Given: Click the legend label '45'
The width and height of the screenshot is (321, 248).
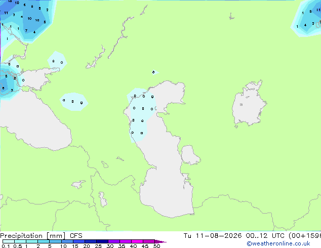Looking at the screenshot, I should (145, 246).
